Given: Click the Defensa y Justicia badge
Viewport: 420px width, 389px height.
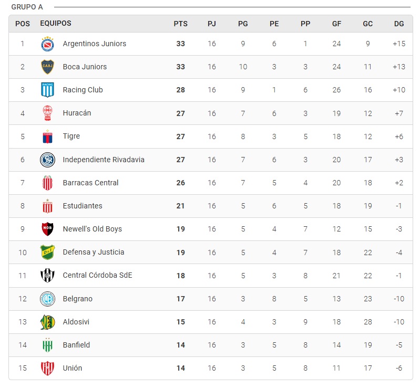Looking at the screenshot, I should (48, 252).
